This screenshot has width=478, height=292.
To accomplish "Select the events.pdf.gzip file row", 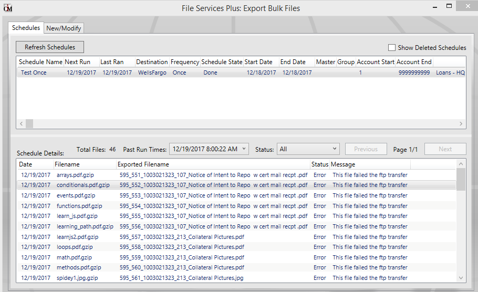I will (236, 195).
